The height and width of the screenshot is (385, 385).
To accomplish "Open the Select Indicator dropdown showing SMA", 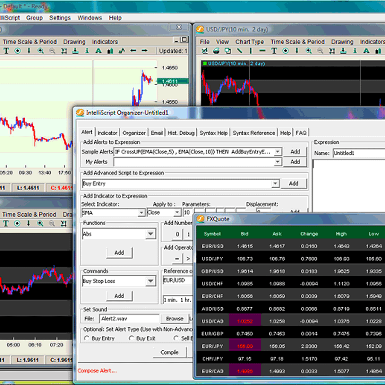I will [x=141, y=212].
